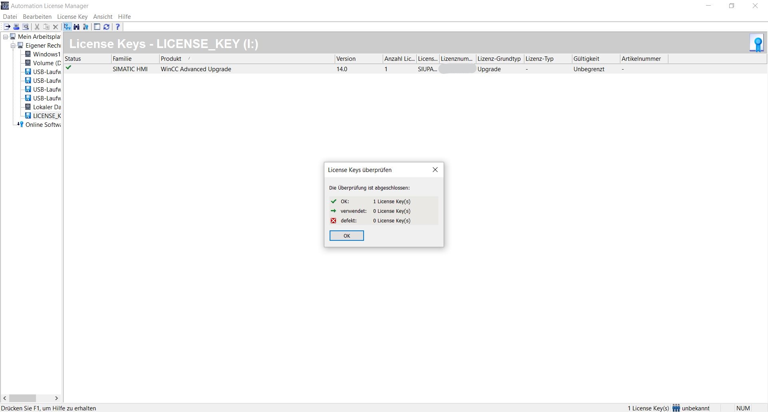Open the Bearbeiten menu

pyautogui.click(x=37, y=17)
